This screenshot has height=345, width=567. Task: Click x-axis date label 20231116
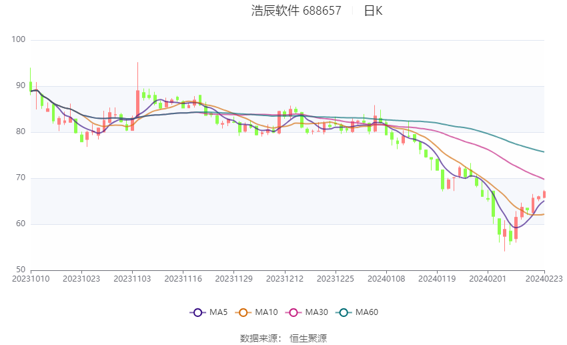point(183,279)
